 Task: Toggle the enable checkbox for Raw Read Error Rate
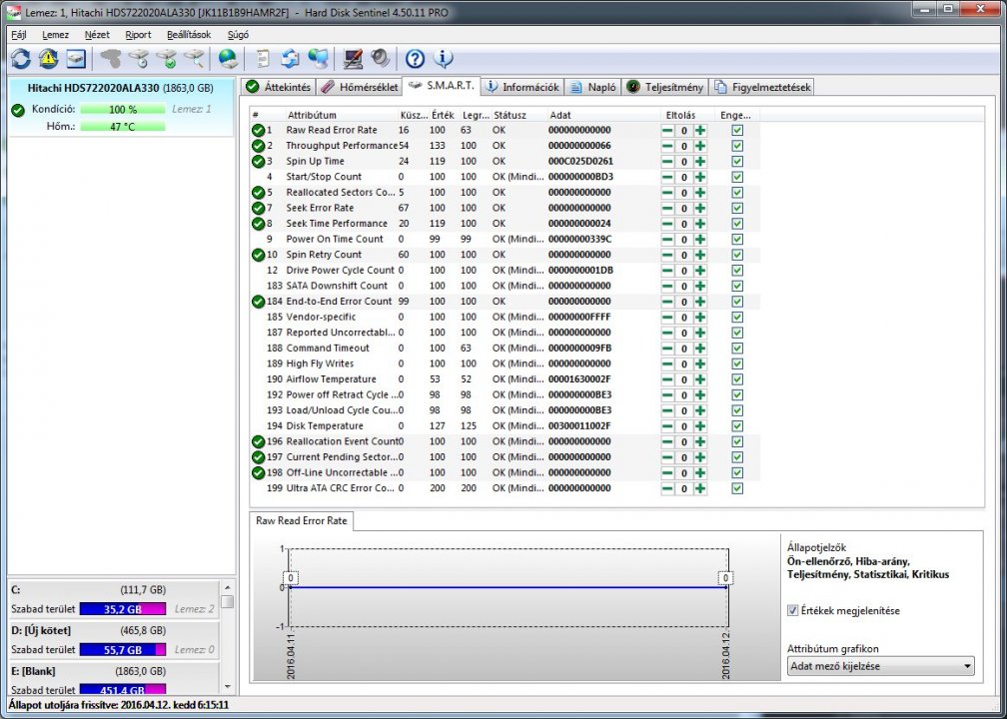tap(737, 130)
